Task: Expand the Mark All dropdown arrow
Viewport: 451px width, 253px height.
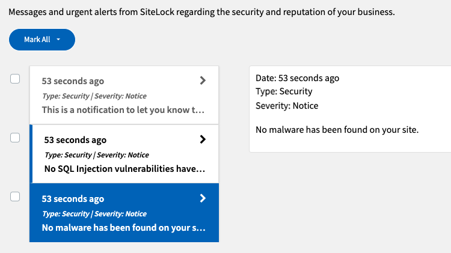Action: pos(58,40)
